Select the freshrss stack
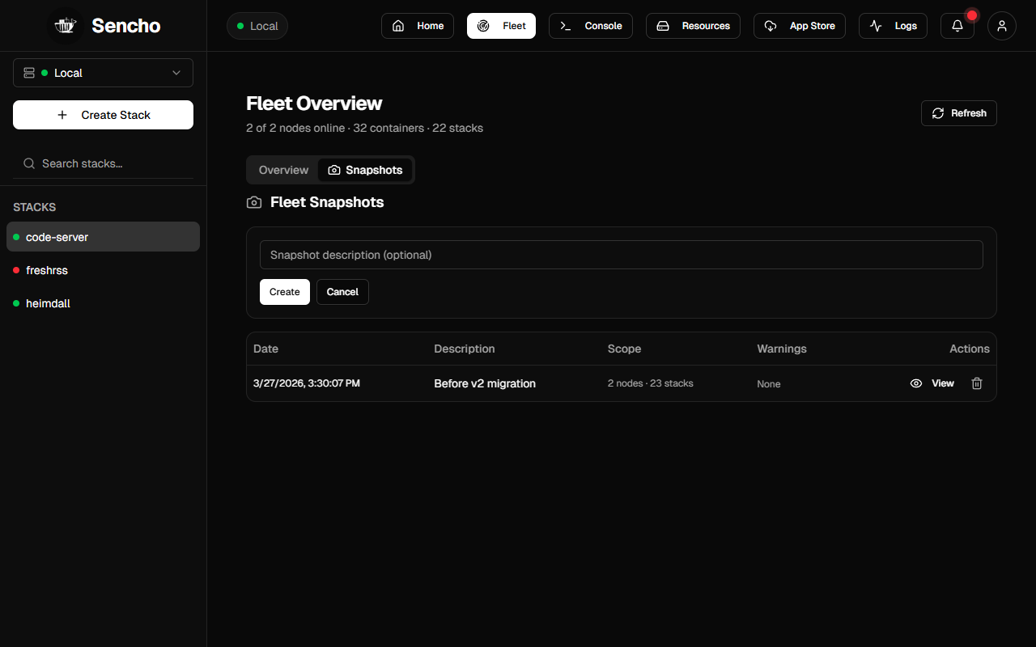Viewport: 1036px width, 647px height. click(103, 270)
